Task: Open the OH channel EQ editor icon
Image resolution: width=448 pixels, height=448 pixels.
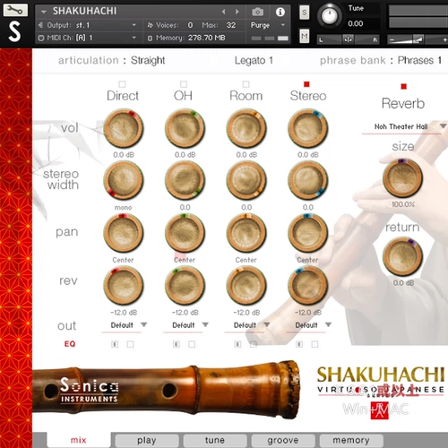Action: tap(177, 344)
